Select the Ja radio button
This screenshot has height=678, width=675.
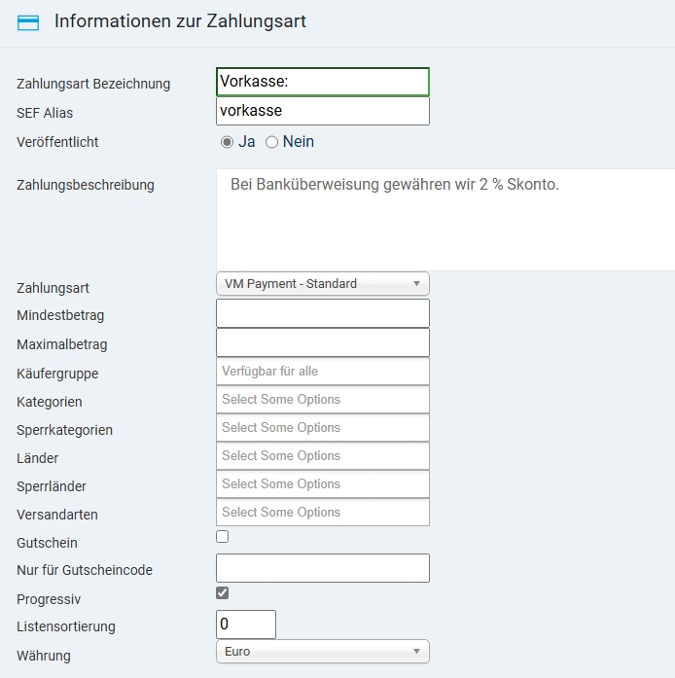pos(228,142)
